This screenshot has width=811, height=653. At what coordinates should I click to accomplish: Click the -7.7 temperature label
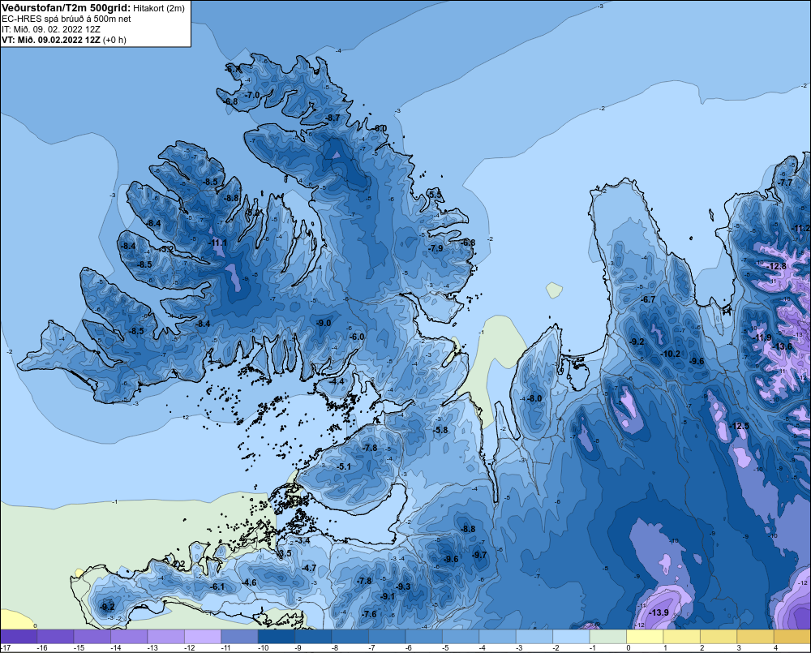784,183
